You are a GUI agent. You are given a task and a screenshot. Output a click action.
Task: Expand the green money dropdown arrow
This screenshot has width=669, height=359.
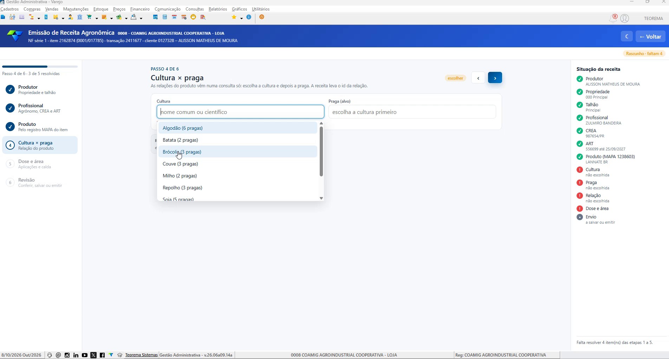(126, 18)
